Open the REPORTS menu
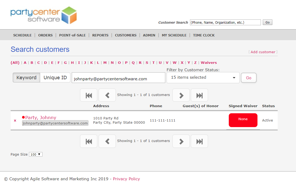Viewport: 296px width, 184px height. click(x=100, y=35)
